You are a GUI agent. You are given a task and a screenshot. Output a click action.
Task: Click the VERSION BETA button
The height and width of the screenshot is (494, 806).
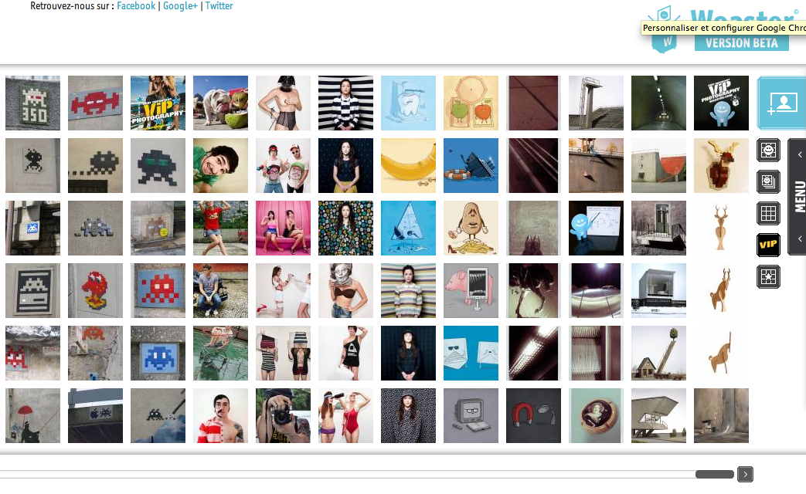coord(742,43)
